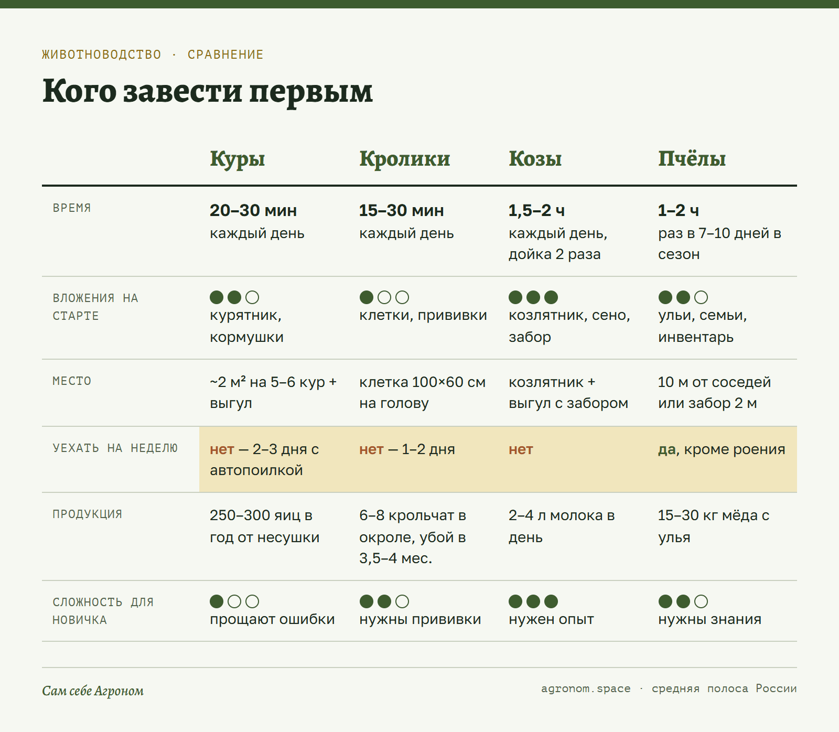
Task: Click the "ПРОДУКЦИЯ" row label
Action: (x=87, y=514)
